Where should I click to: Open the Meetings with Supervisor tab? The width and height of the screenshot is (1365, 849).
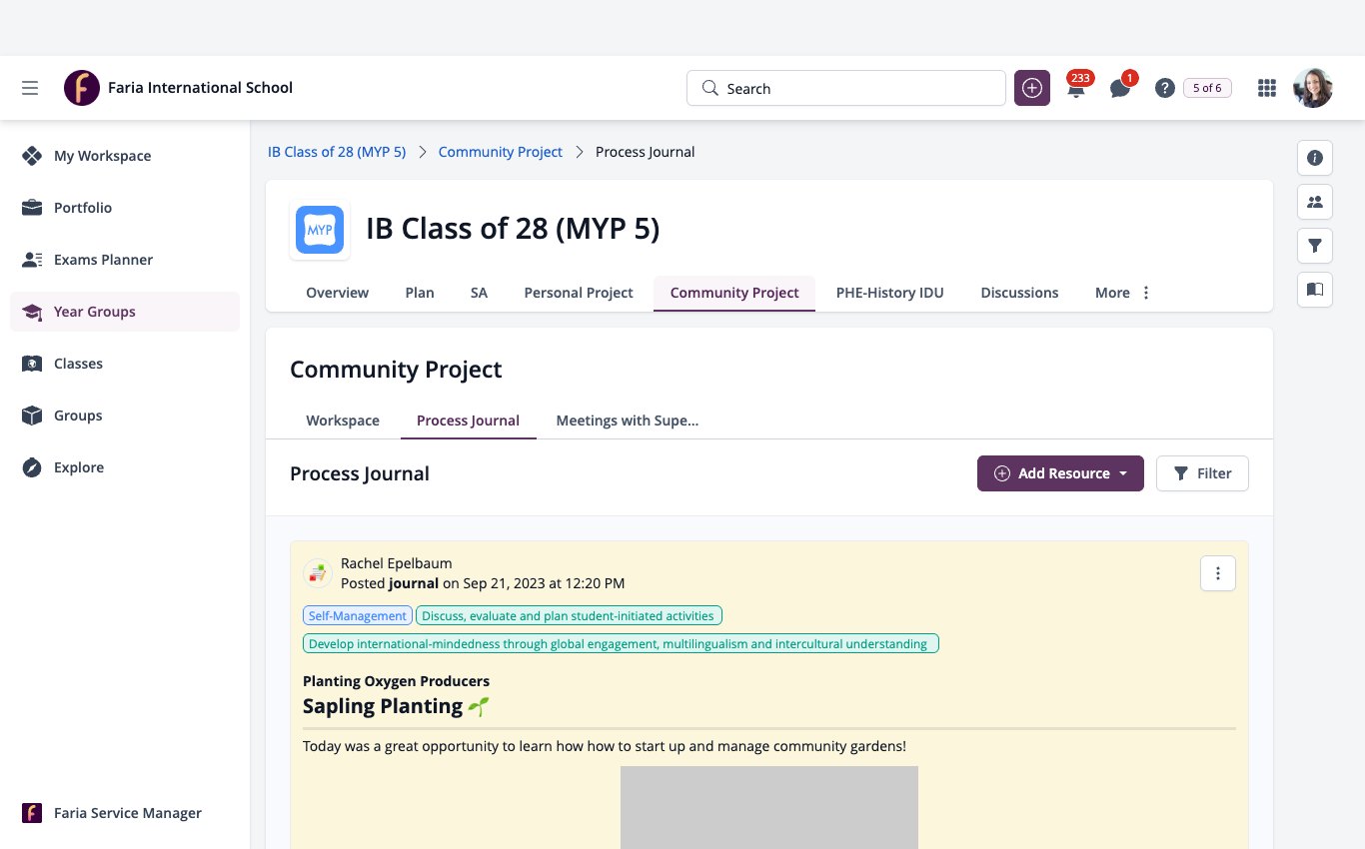628,421
